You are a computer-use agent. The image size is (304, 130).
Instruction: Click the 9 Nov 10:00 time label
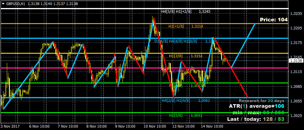pyautogui.click(x=125, y=126)
